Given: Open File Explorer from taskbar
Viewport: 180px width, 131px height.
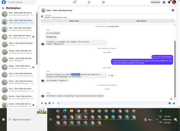Looking at the screenshot, I should pos(72,111).
